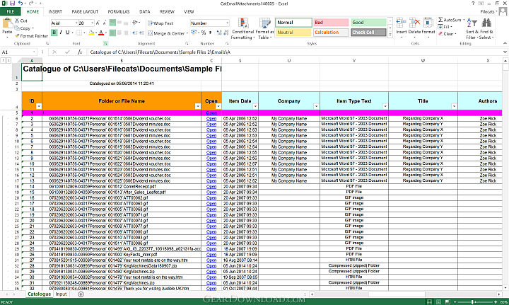Switch to the DATA tab
Screen dimensions: 509x305
tap(145, 12)
